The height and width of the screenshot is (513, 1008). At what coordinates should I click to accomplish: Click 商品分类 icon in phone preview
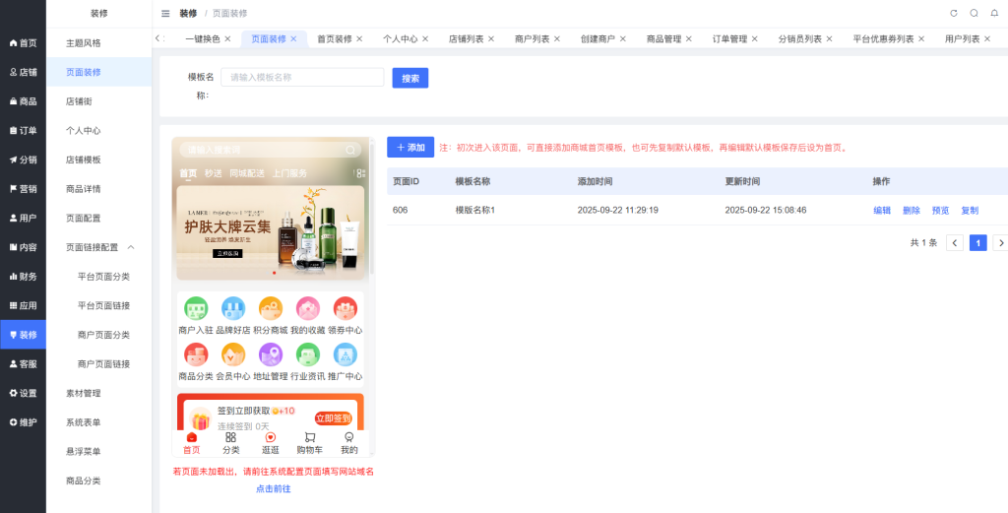196,354
